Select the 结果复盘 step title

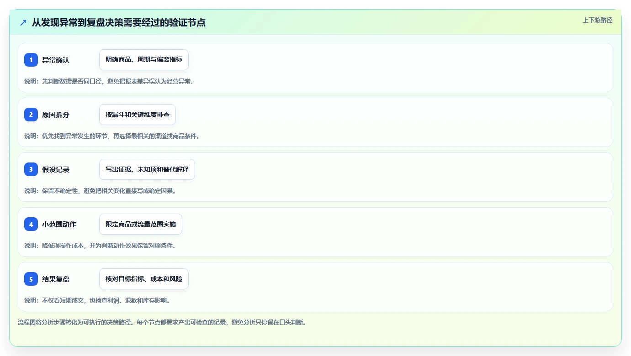click(56, 279)
